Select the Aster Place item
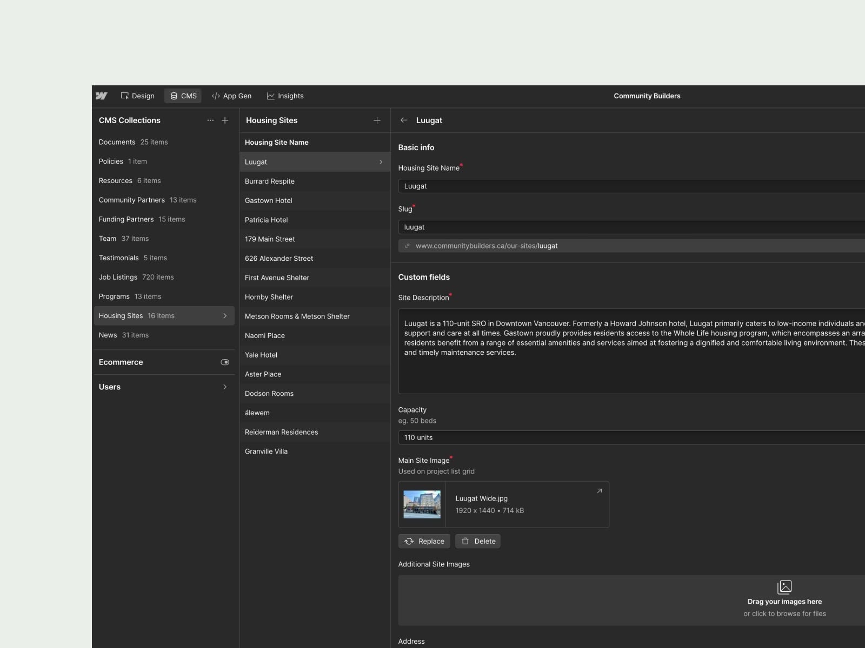 pyautogui.click(x=315, y=374)
